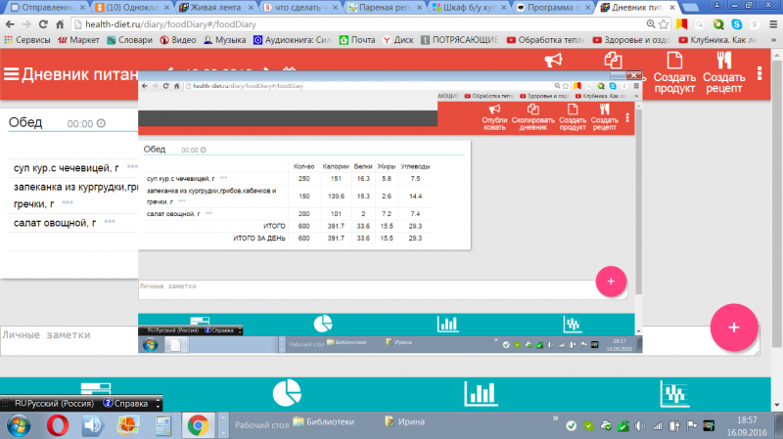The width and height of the screenshot is (783, 439).
Task: Switch to the Шкаф б/у browser tab
Action: click(x=466, y=7)
